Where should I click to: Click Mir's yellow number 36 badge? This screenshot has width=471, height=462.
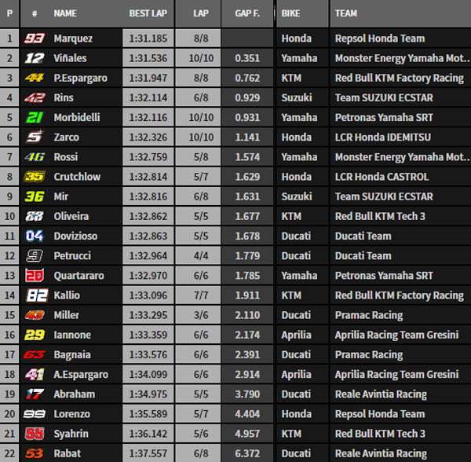point(35,196)
